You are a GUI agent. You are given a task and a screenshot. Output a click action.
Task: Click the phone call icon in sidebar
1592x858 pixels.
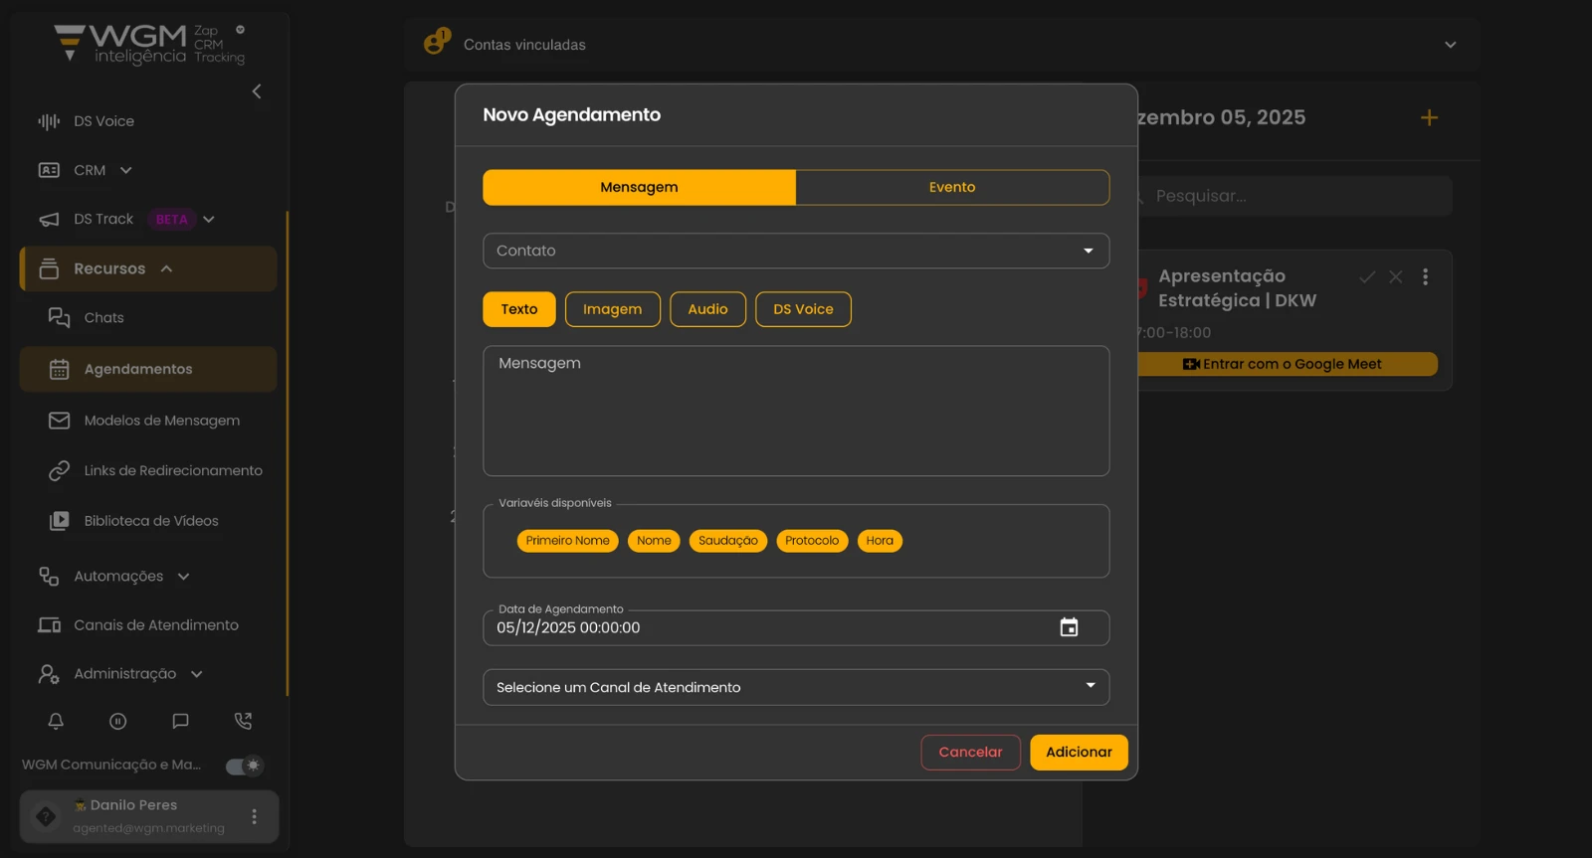click(x=243, y=721)
